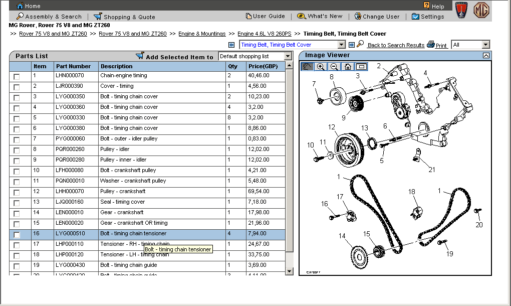Click callout number 21 in the diagram

(432, 170)
